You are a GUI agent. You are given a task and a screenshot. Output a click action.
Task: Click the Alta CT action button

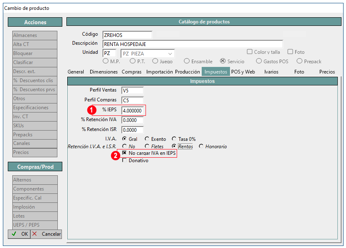pos(35,44)
